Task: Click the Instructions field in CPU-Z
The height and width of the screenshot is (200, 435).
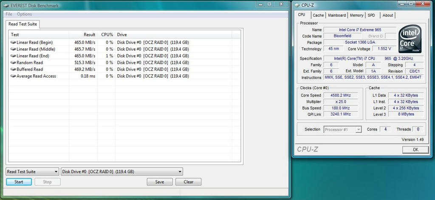Action: coord(373,77)
